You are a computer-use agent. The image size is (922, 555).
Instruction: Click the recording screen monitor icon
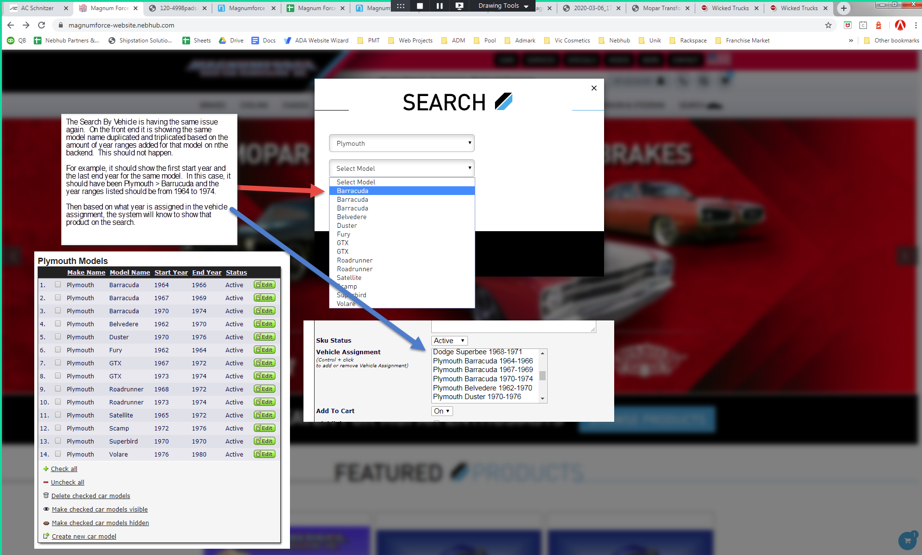(x=459, y=6)
